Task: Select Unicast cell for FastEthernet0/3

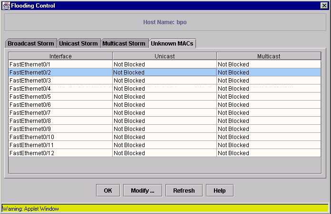Action: click(165, 81)
